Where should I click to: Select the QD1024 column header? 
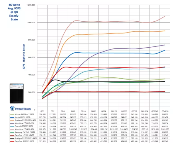[144, 111]
